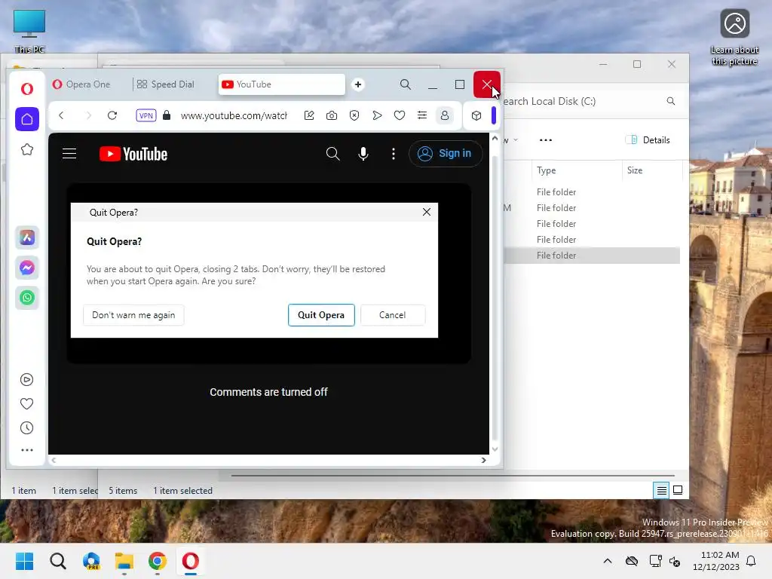Select This PC desktop icon

coord(29,30)
